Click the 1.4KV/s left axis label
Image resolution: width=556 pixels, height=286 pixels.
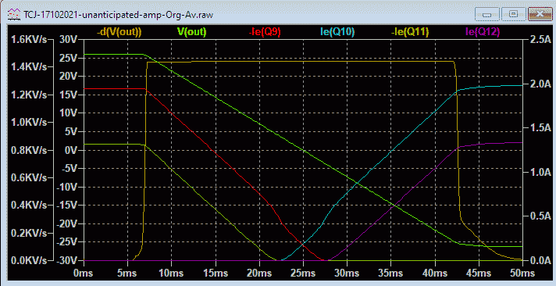coord(29,66)
